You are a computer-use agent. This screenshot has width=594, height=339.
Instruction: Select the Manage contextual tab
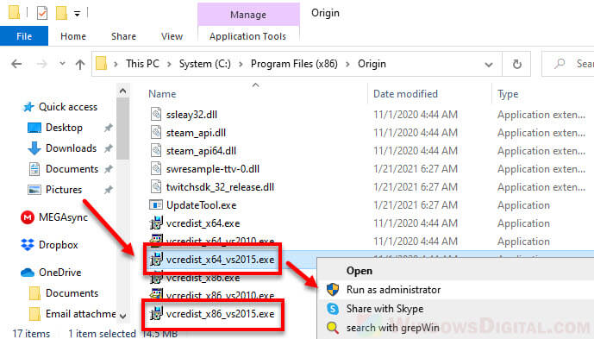tap(248, 15)
